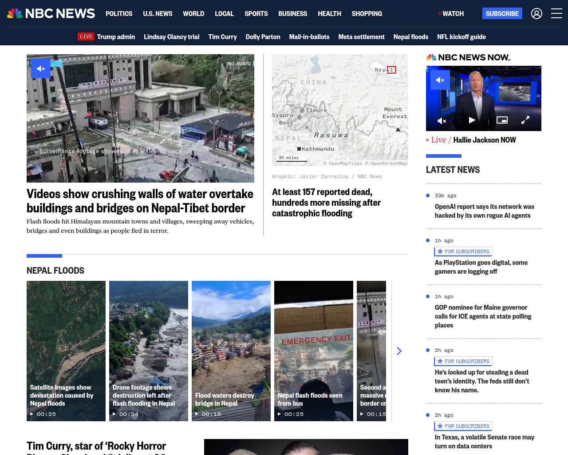Viewport: 568px width, 455px height.
Task: Open the hamburger main menu
Action: [556, 14]
